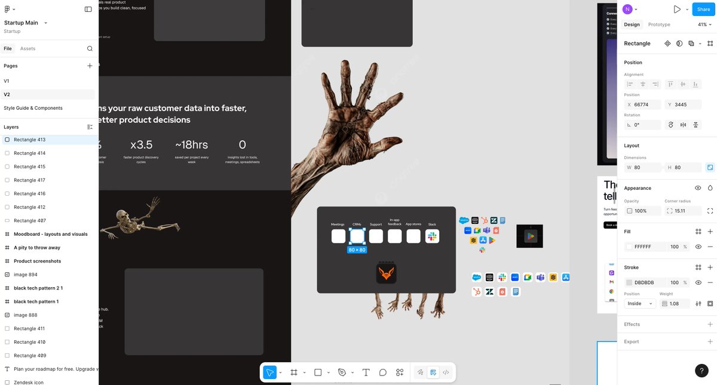Switch to Draw mode

[420, 372]
